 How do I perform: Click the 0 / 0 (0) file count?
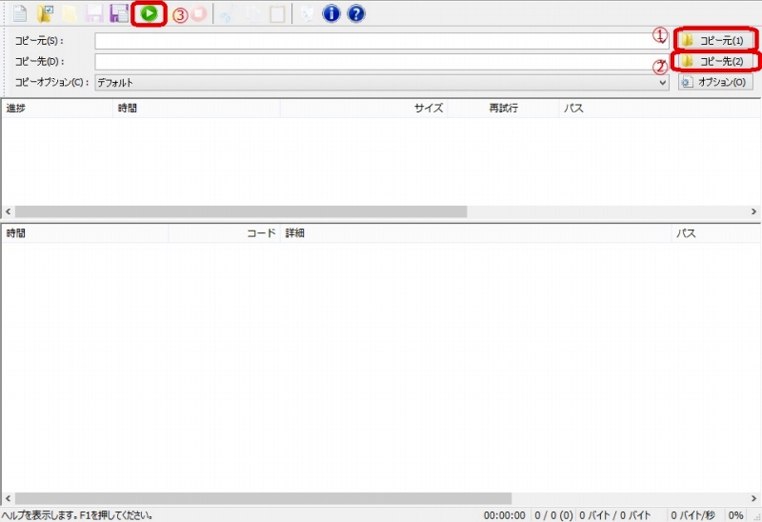pos(553,515)
